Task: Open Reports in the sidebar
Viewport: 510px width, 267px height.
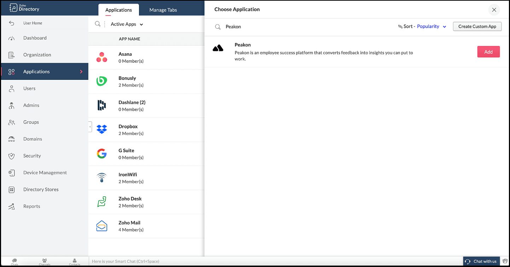Action: [x=32, y=206]
